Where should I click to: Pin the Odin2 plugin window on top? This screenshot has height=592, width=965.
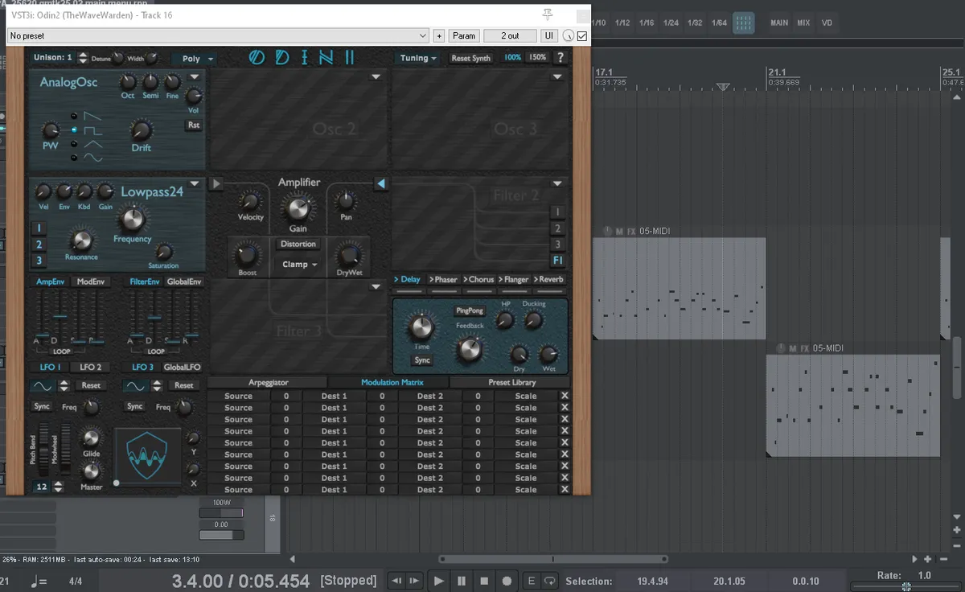click(548, 14)
